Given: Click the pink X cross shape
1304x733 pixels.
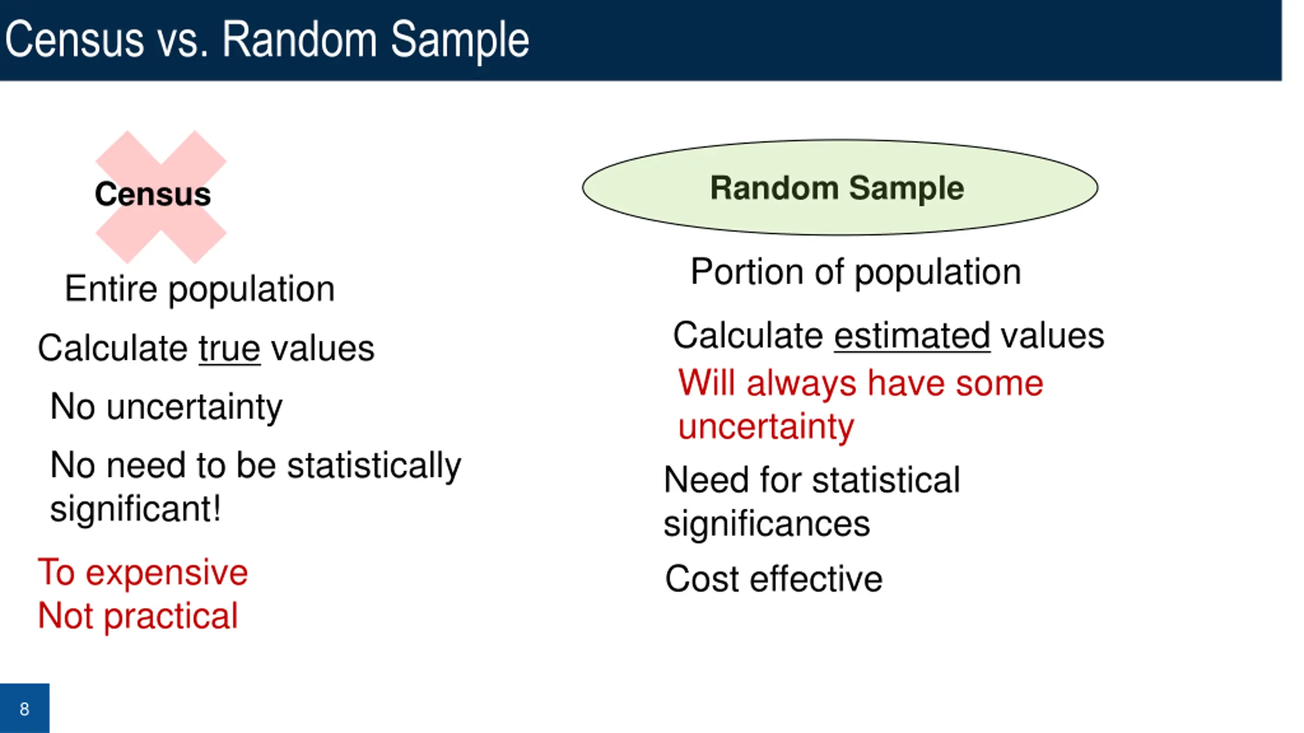Looking at the screenshot, I should coord(161,197).
